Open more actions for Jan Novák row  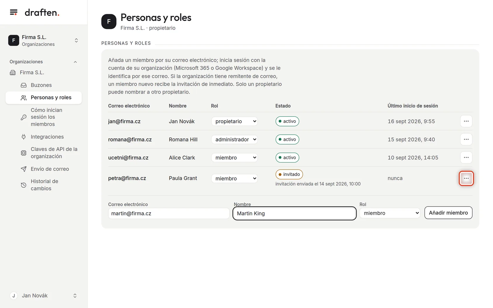pos(466,121)
